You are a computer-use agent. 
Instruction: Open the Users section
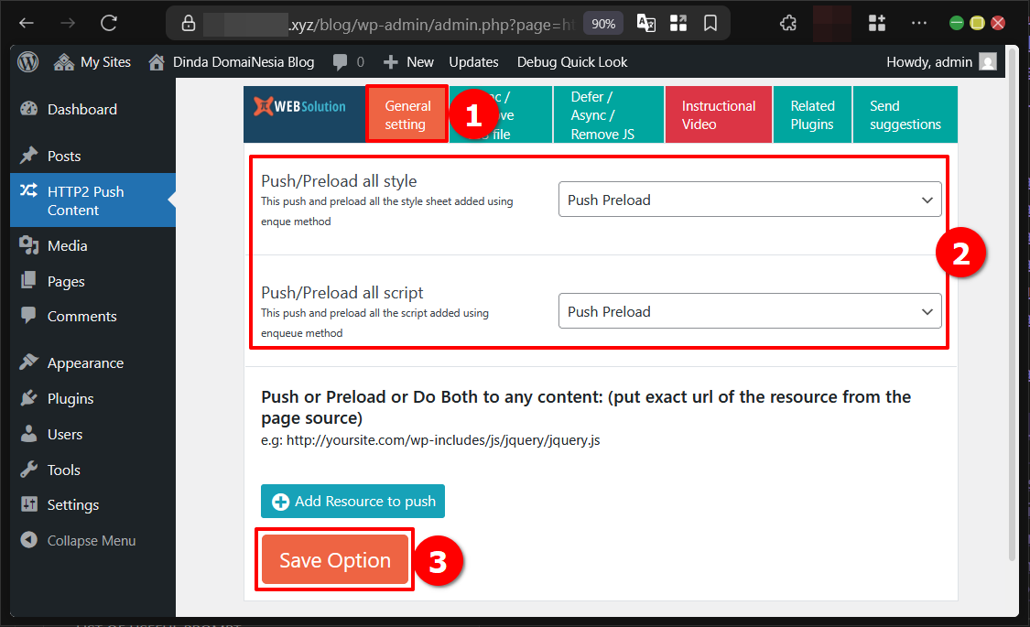point(65,434)
